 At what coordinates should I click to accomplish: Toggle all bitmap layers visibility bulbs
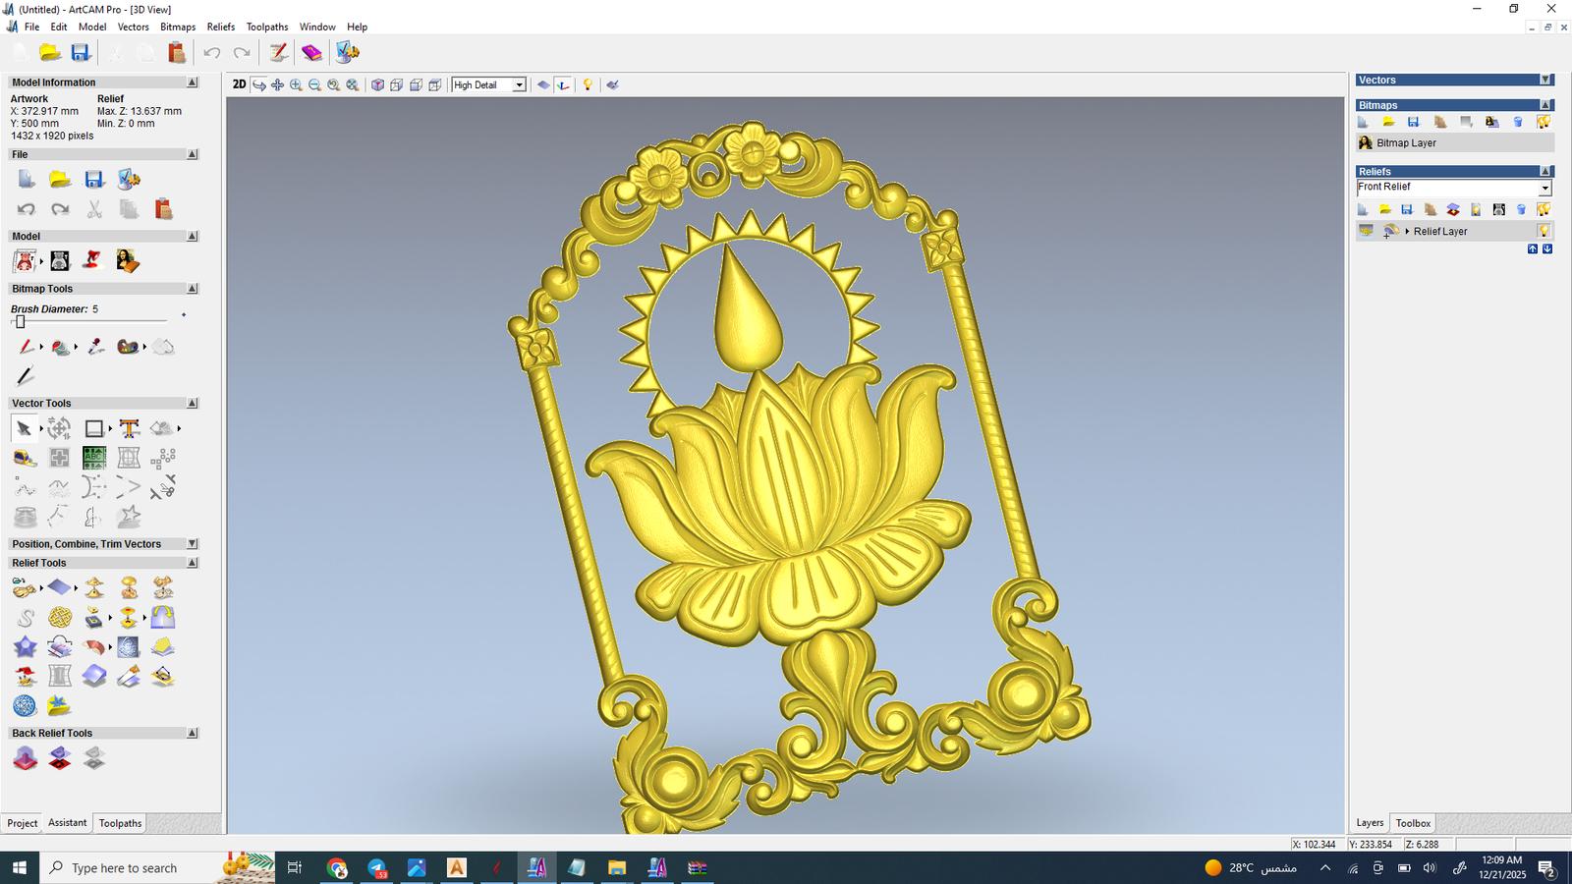[1544, 122]
